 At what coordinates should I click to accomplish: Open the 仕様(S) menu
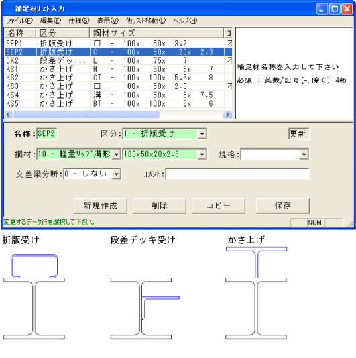(x=79, y=21)
